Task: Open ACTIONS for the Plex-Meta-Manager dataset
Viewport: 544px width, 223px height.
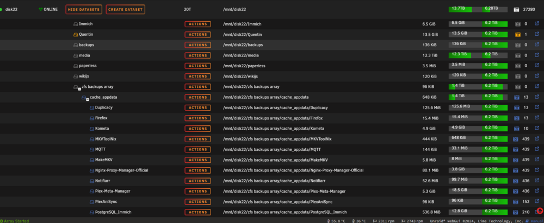Action: tap(198, 191)
